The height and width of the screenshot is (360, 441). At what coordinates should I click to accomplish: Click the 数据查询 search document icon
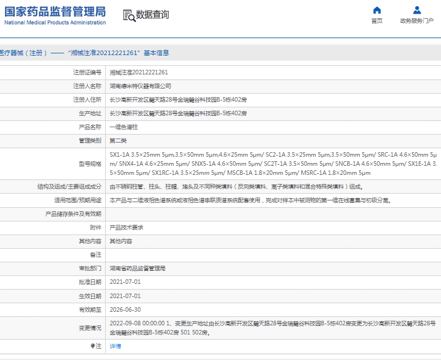129,15
